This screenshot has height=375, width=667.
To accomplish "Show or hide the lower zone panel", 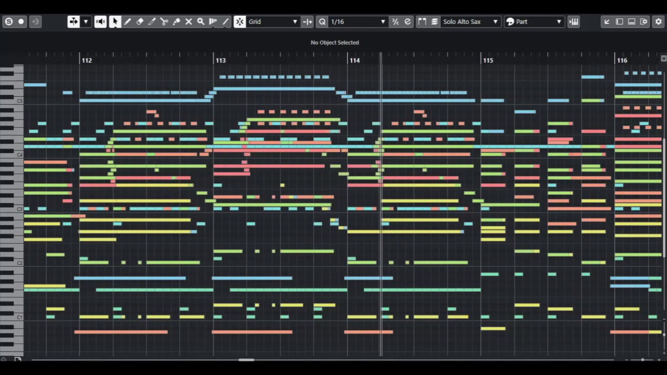I will pyautogui.click(x=632, y=21).
